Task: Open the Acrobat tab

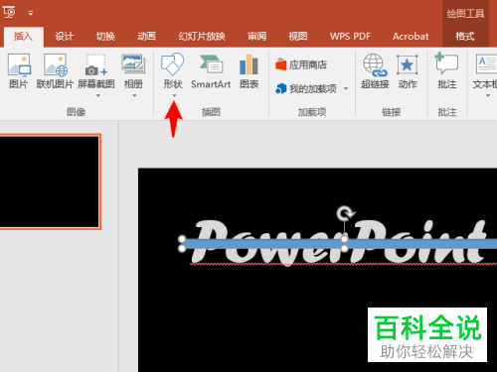Action: [411, 36]
